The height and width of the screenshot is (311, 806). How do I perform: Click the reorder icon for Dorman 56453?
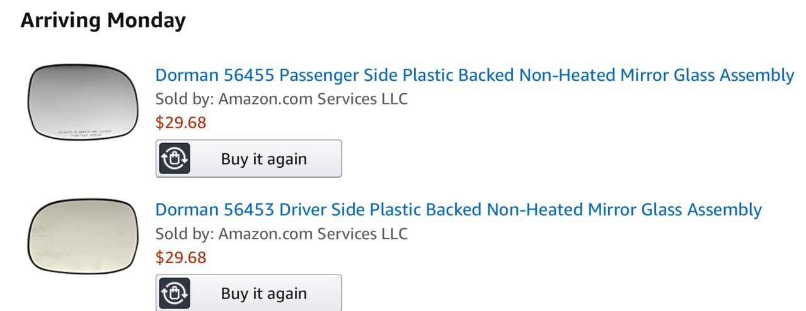tap(174, 293)
